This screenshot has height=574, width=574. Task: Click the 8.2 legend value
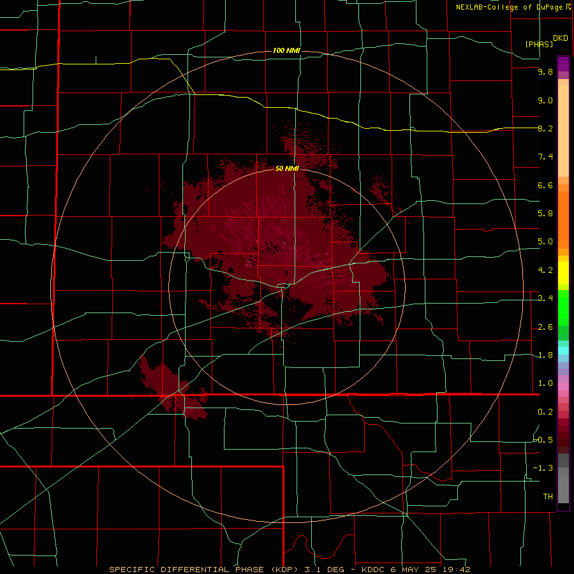click(x=545, y=128)
